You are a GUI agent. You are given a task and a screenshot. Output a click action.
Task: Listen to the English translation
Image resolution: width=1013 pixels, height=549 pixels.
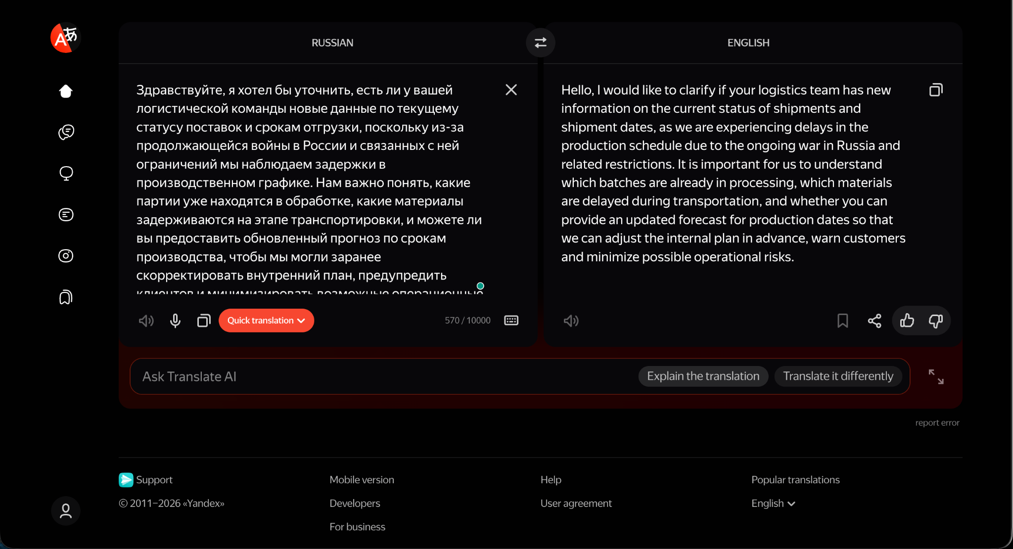[x=571, y=320]
